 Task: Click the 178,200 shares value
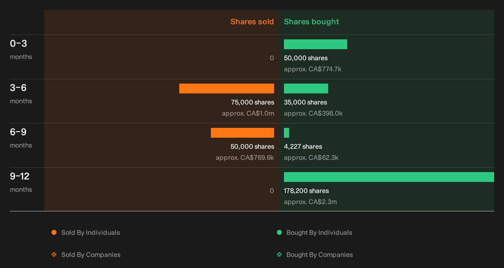coord(306,191)
